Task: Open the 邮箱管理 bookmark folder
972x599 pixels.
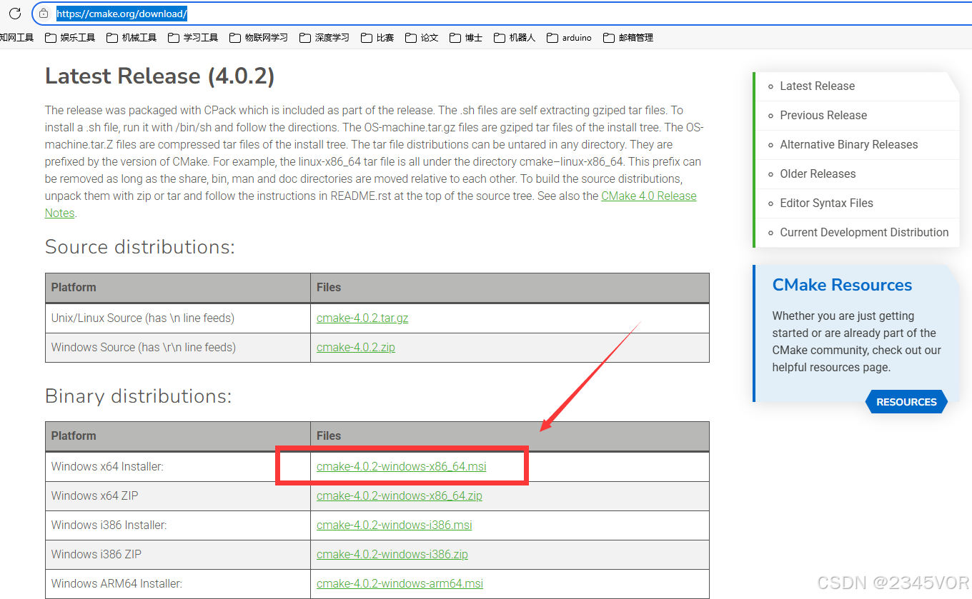Action: [x=628, y=38]
